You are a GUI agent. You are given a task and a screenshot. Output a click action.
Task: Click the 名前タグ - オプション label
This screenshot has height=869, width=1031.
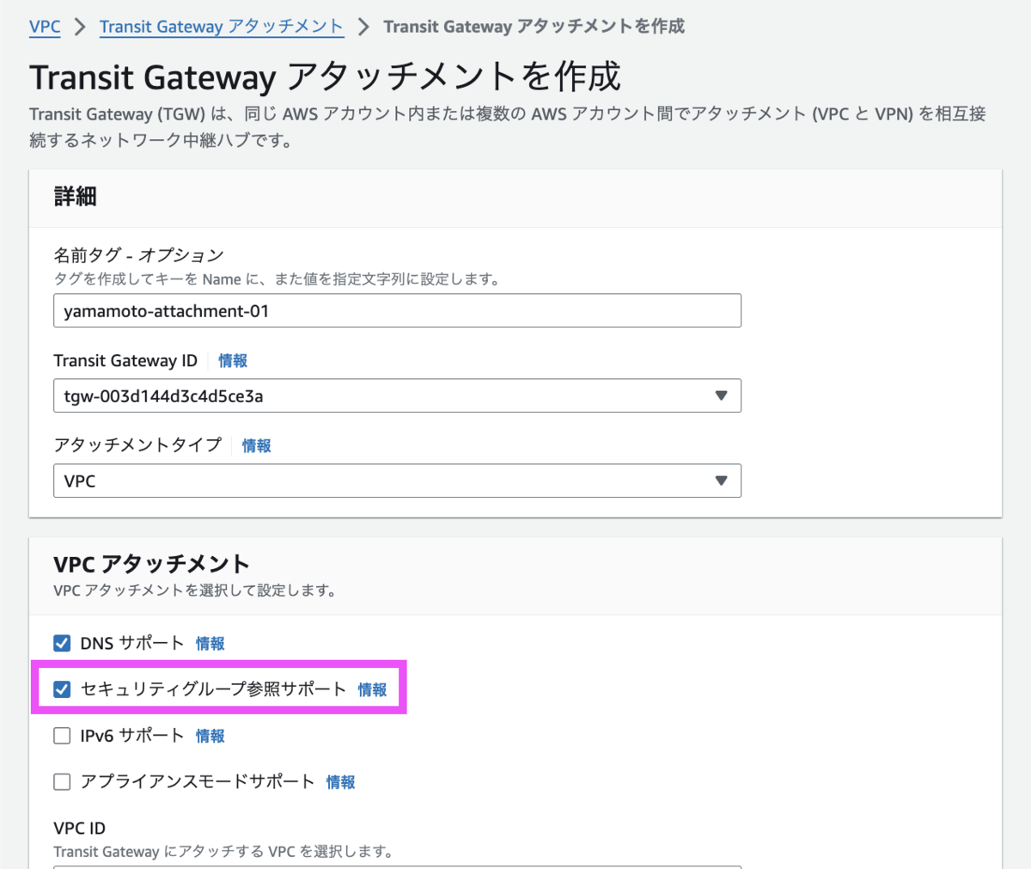tap(139, 255)
